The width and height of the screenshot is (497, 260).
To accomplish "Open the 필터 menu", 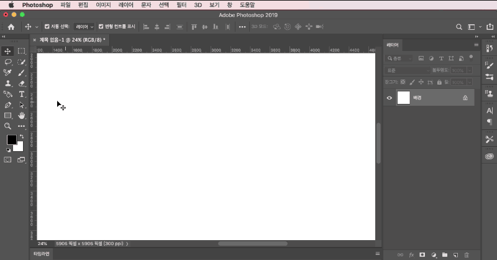I will (x=181, y=5).
